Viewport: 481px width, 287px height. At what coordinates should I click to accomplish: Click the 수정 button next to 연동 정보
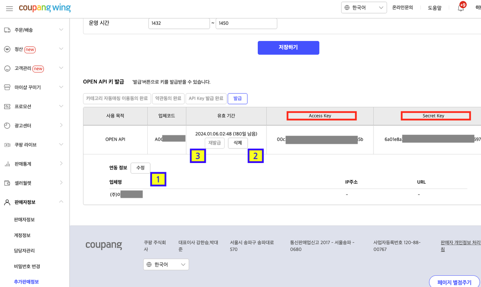tap(140, 168)
